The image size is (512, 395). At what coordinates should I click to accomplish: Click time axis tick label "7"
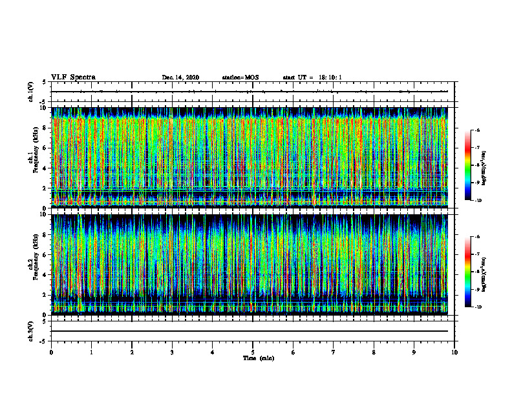[334, 352]
